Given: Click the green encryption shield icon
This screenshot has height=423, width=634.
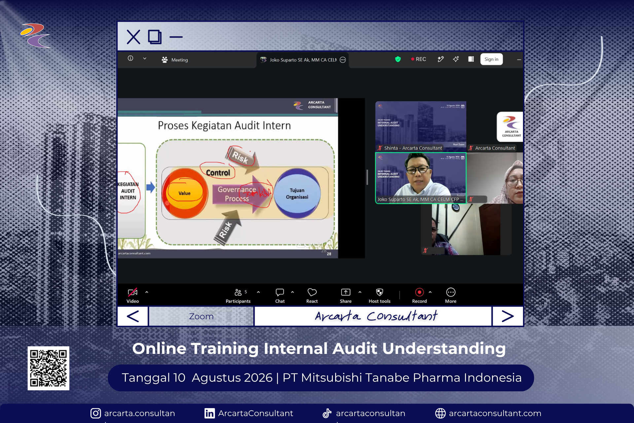Looking at the screenshot, I should 398,59.
